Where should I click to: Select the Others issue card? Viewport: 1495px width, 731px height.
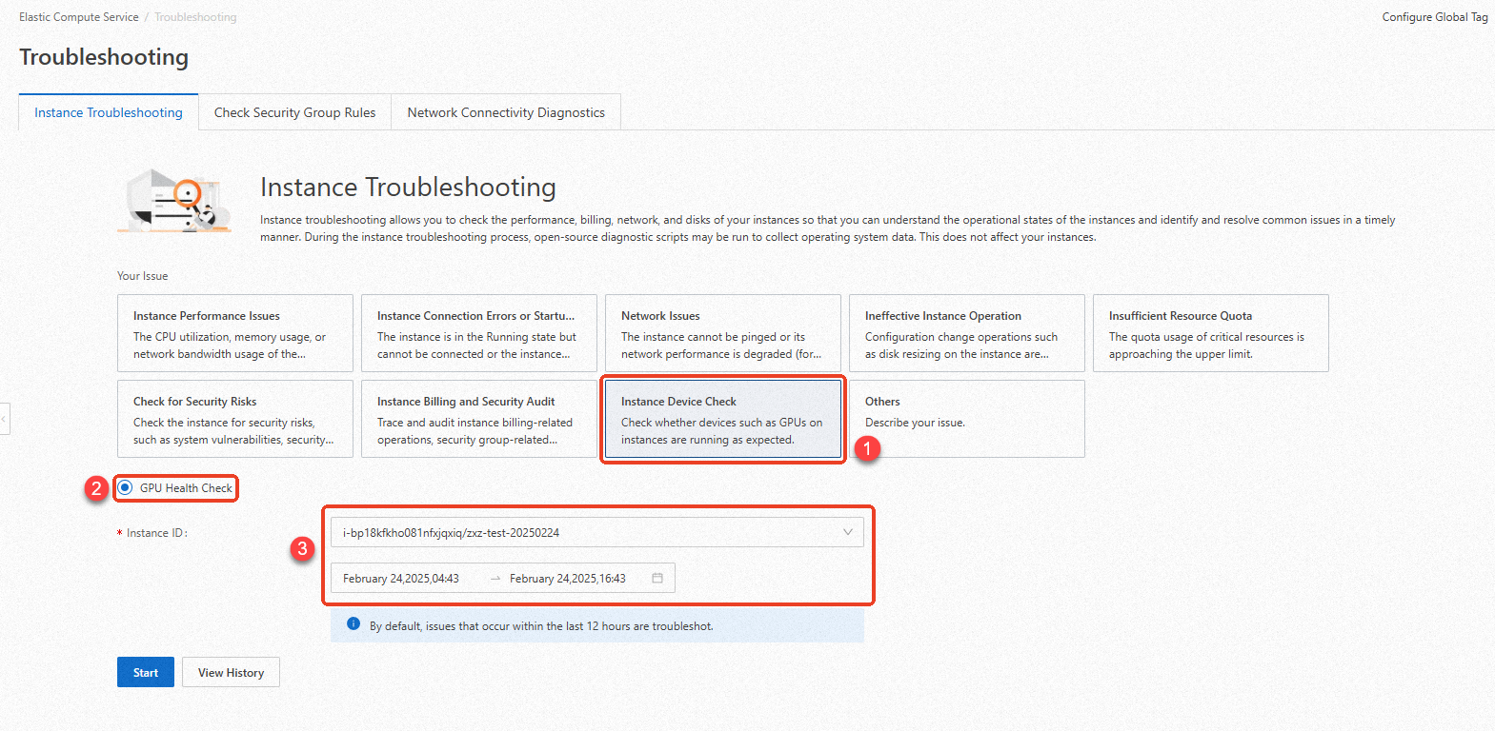coord(967,419)
